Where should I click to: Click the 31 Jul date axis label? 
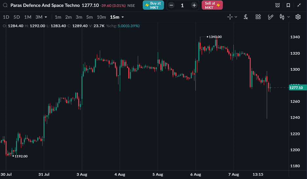(44, 174)
